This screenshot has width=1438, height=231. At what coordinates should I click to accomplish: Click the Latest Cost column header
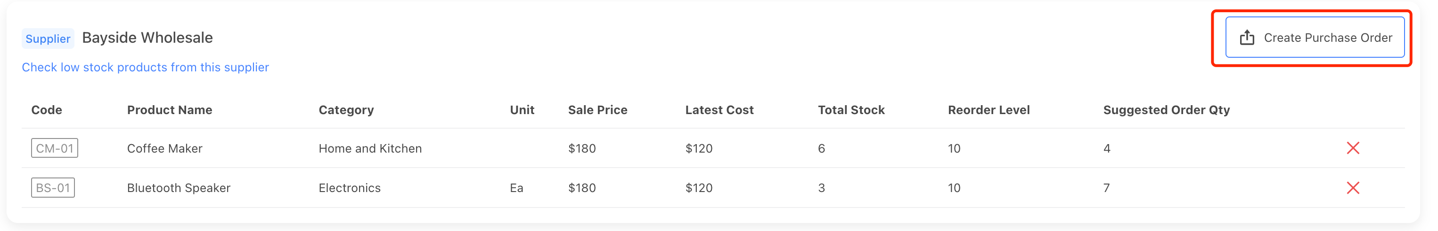tap(719, 110)
